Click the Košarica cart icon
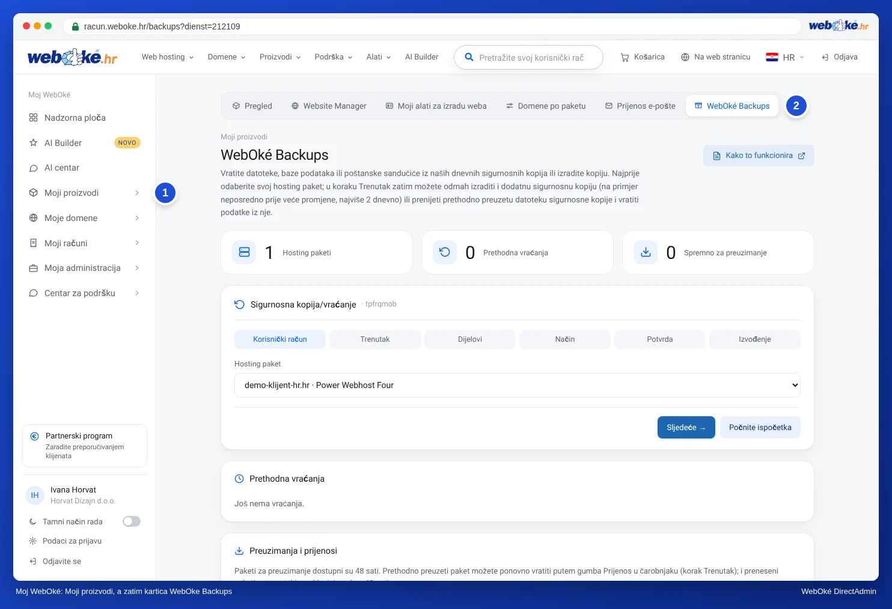 [625, 57]
